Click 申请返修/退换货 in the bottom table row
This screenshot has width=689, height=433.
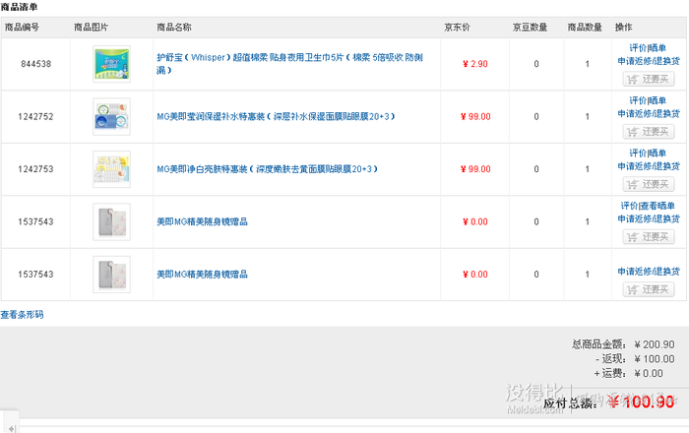pyautogui.click(x=649, y=272)
